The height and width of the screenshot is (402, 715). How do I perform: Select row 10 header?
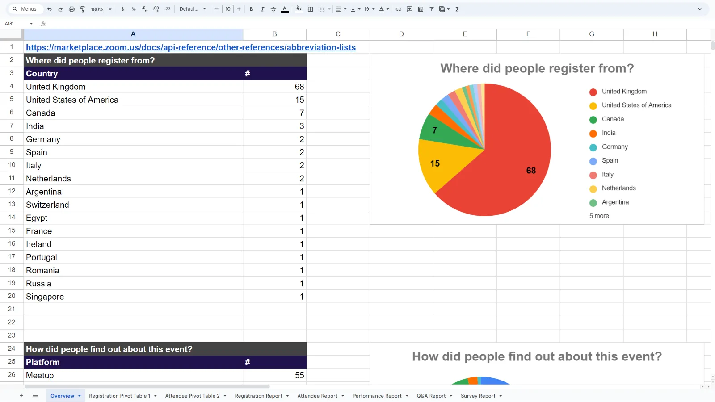[x=12, y=165]
